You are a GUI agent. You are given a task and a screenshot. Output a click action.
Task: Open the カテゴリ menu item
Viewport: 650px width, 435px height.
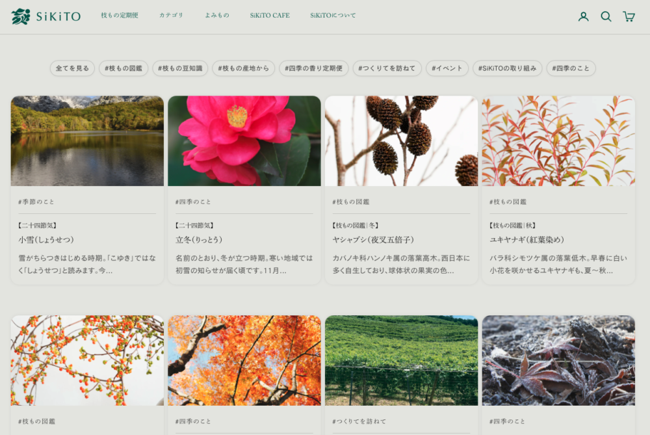(172, 16)
